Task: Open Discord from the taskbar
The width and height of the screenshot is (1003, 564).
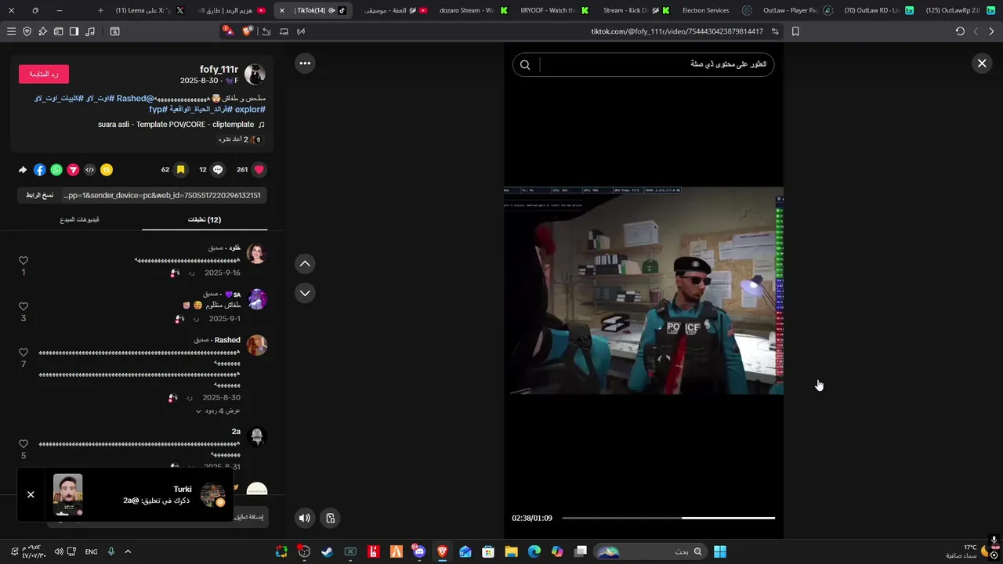Action: click(x=419, y=551)
